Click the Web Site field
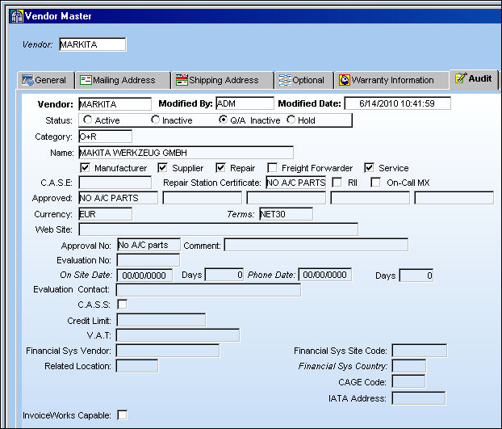This screenshot has width=502, height=429. 219,229
